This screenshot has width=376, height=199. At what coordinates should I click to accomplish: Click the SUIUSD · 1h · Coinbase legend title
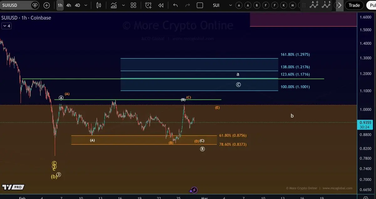tap(26, 18)
